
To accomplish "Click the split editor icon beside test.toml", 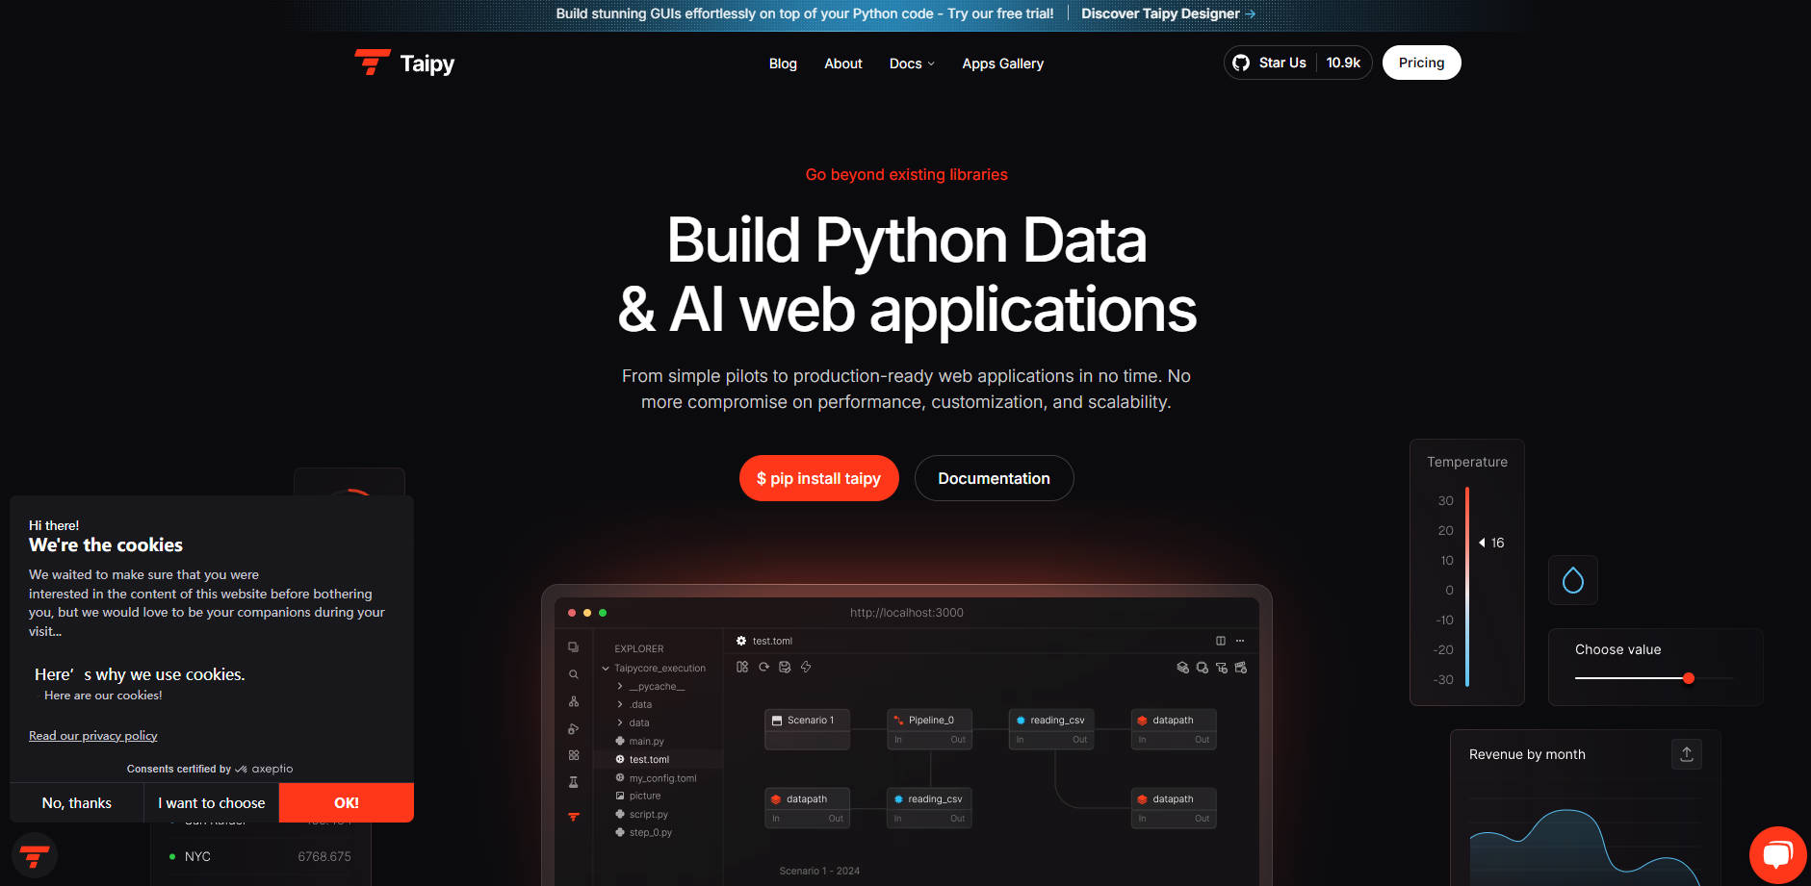I will [1220, 641].
